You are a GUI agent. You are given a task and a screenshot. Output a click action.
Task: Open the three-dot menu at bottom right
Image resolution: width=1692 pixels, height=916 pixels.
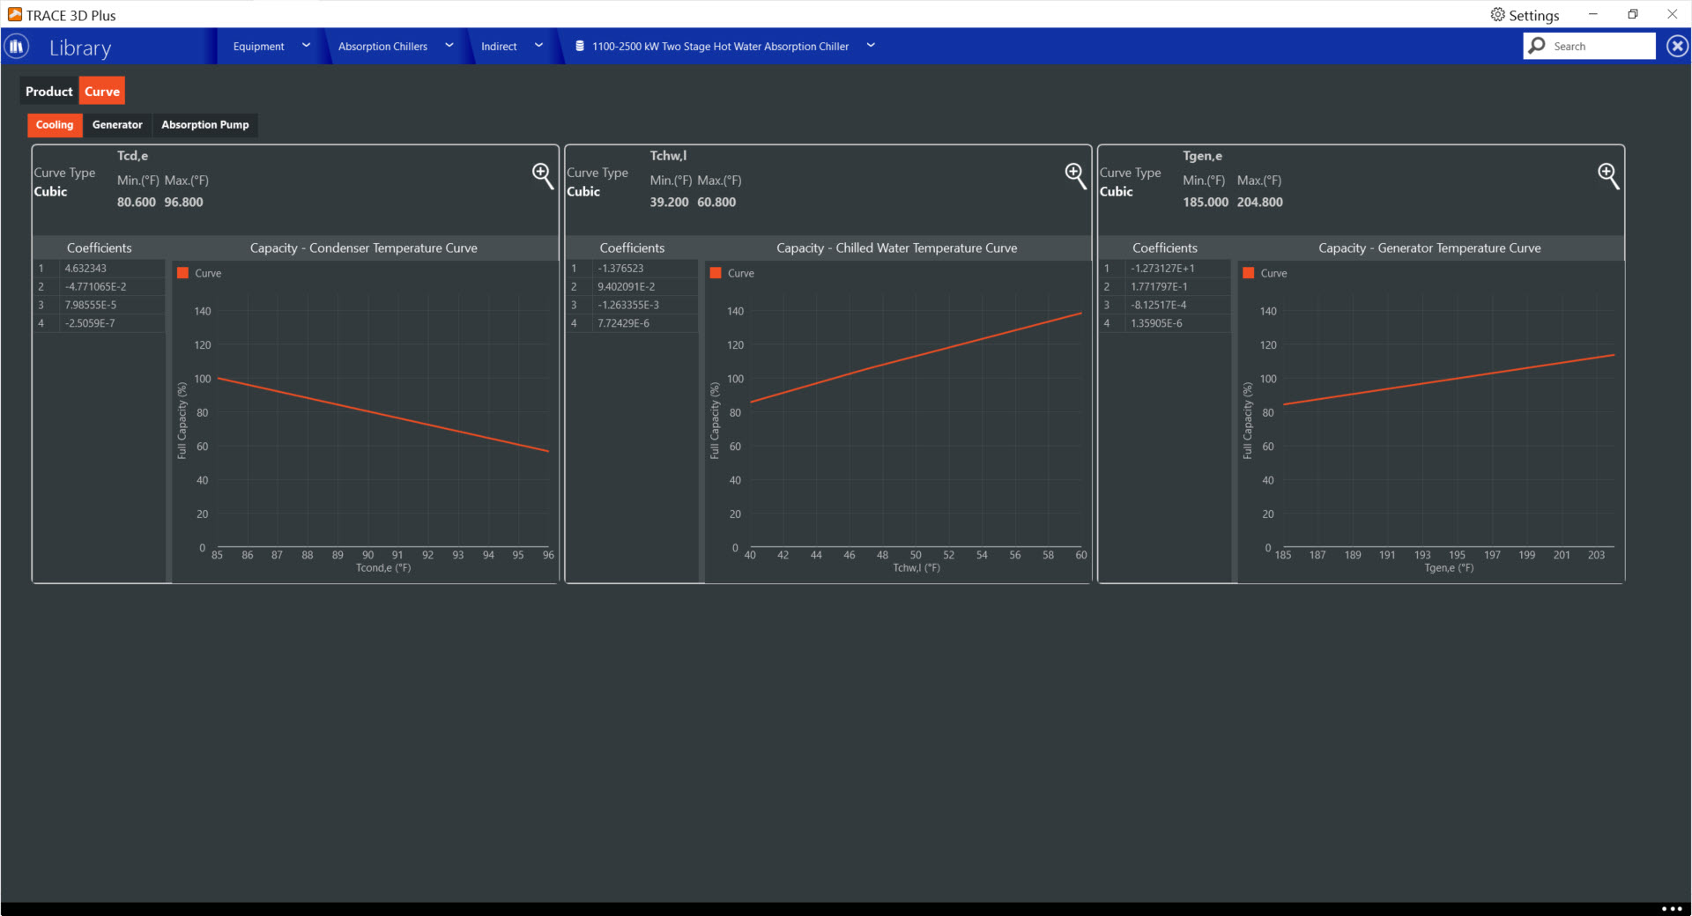[1671, 908]
